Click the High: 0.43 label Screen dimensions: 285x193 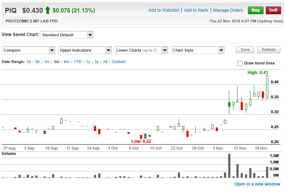click(257, 73)
